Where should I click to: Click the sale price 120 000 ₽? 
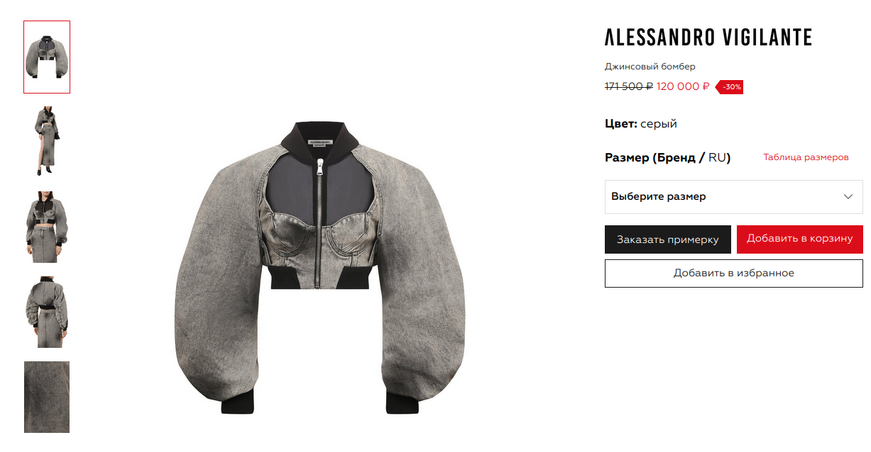(x=683, y=86)
